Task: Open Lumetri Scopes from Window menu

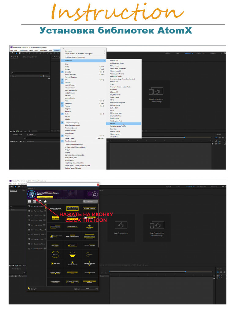Action: [x=84, y=85]
